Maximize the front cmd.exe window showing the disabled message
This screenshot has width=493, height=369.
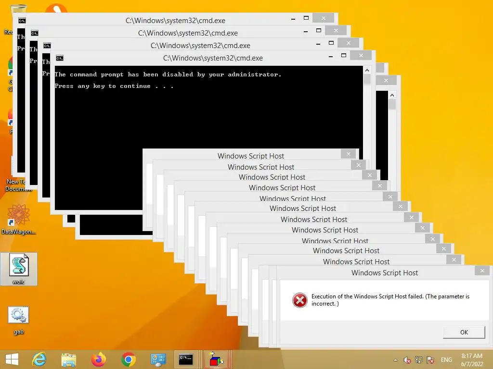point(344,56)
